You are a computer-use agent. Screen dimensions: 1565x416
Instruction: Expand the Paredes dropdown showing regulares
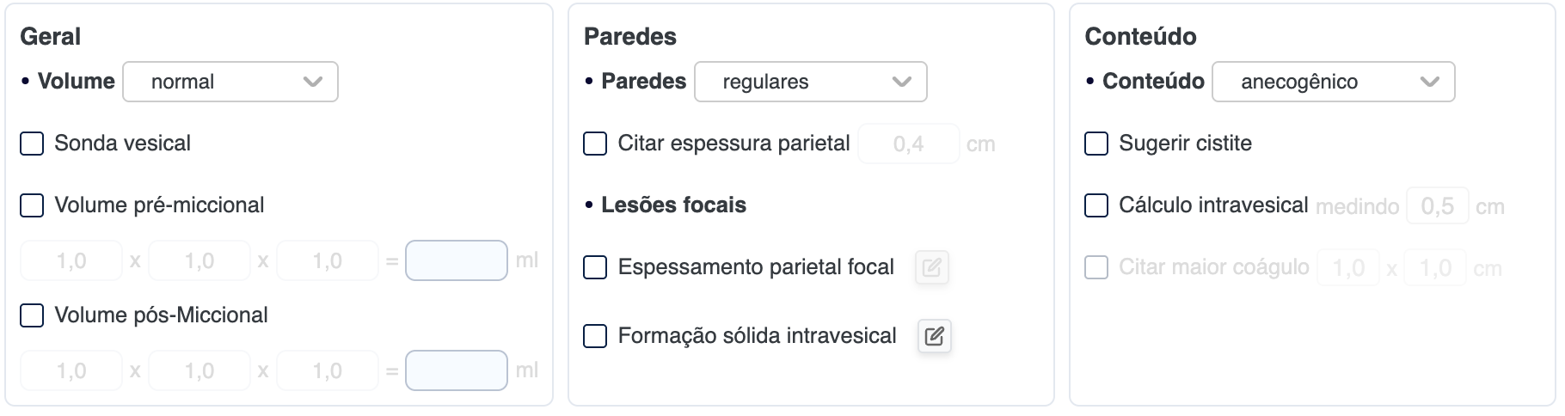[x=810, y=82]
